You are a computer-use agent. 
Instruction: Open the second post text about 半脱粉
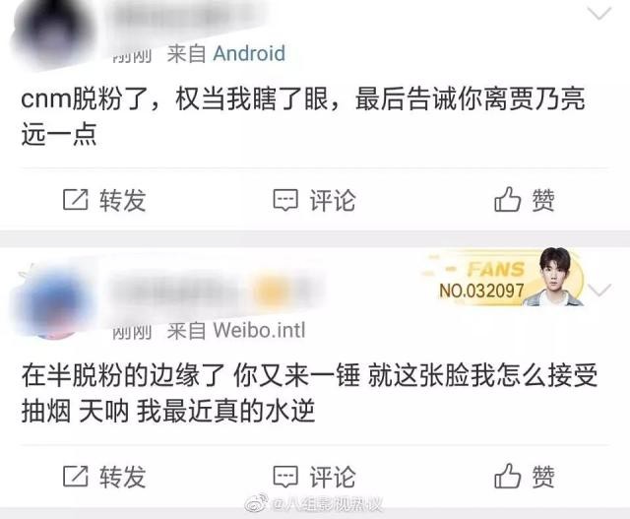coord(309,393)
